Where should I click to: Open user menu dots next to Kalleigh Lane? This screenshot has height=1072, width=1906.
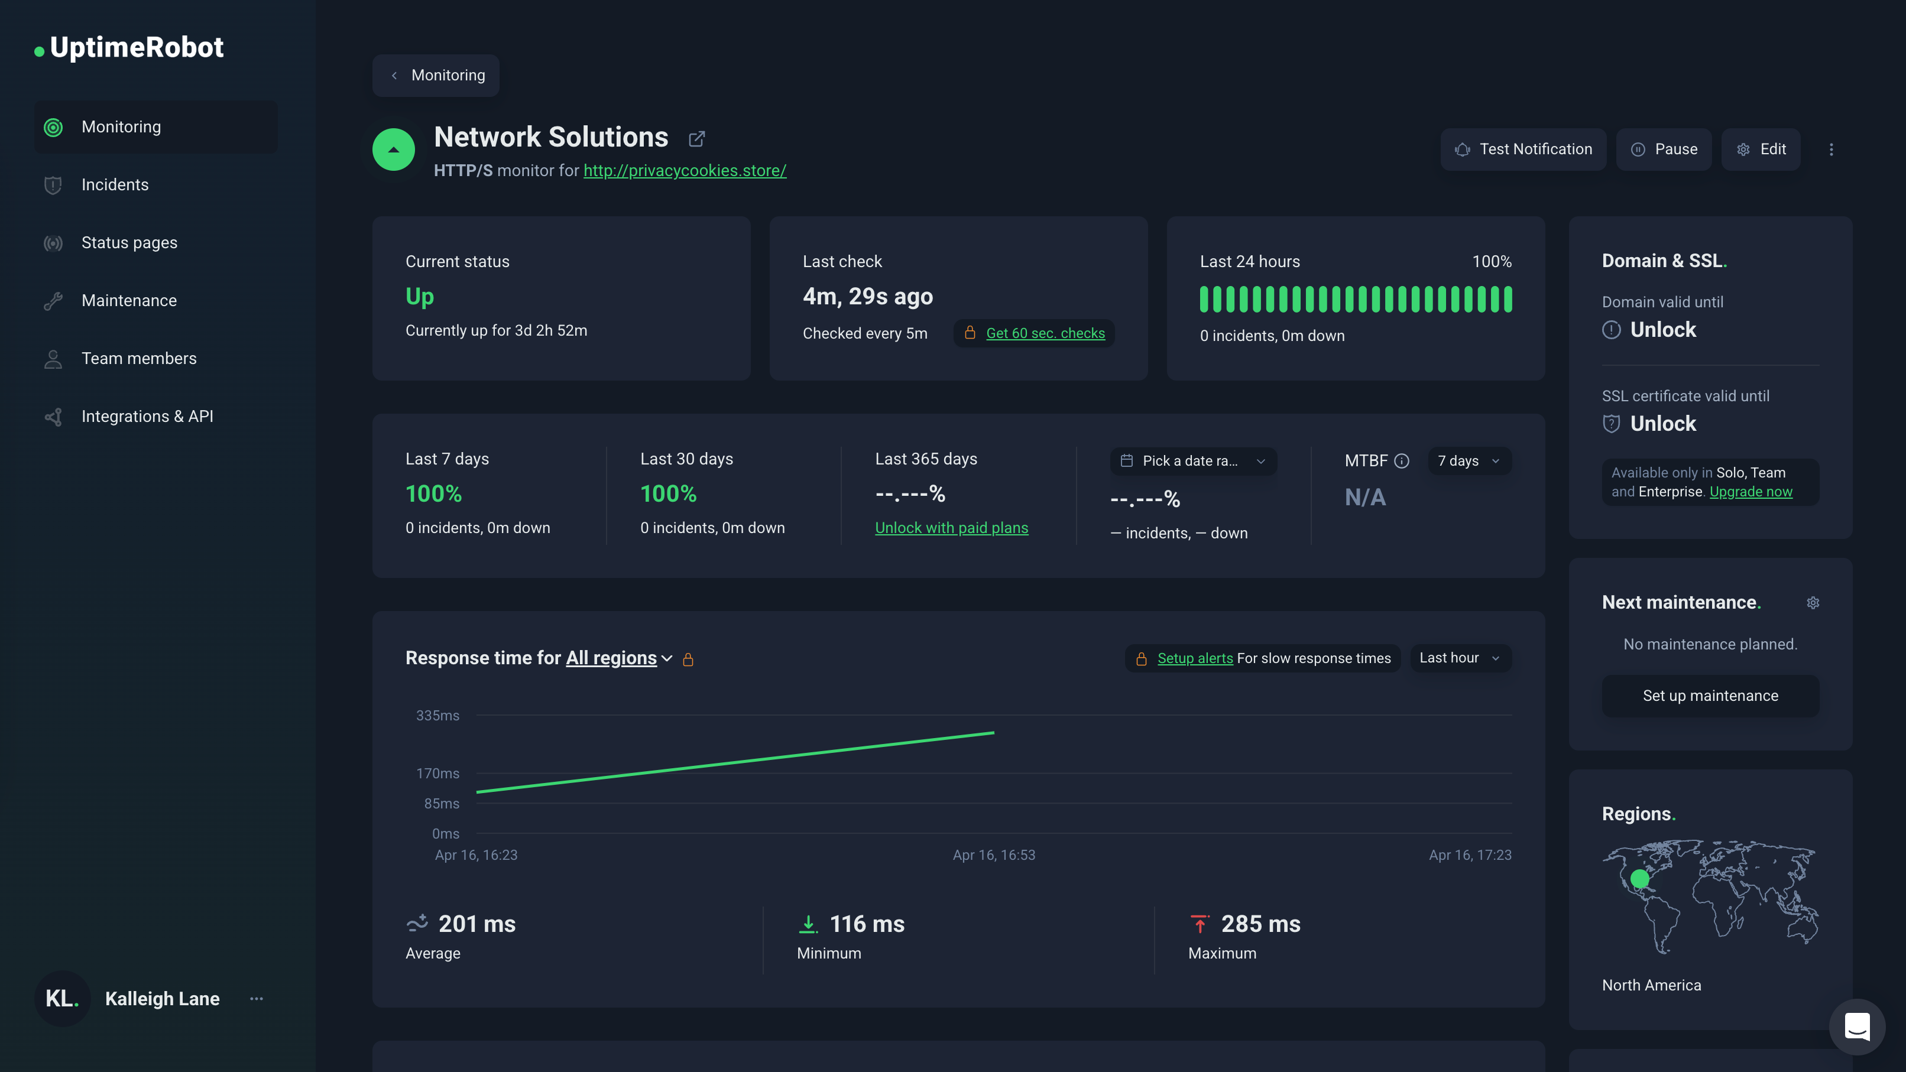coord(256,998)
